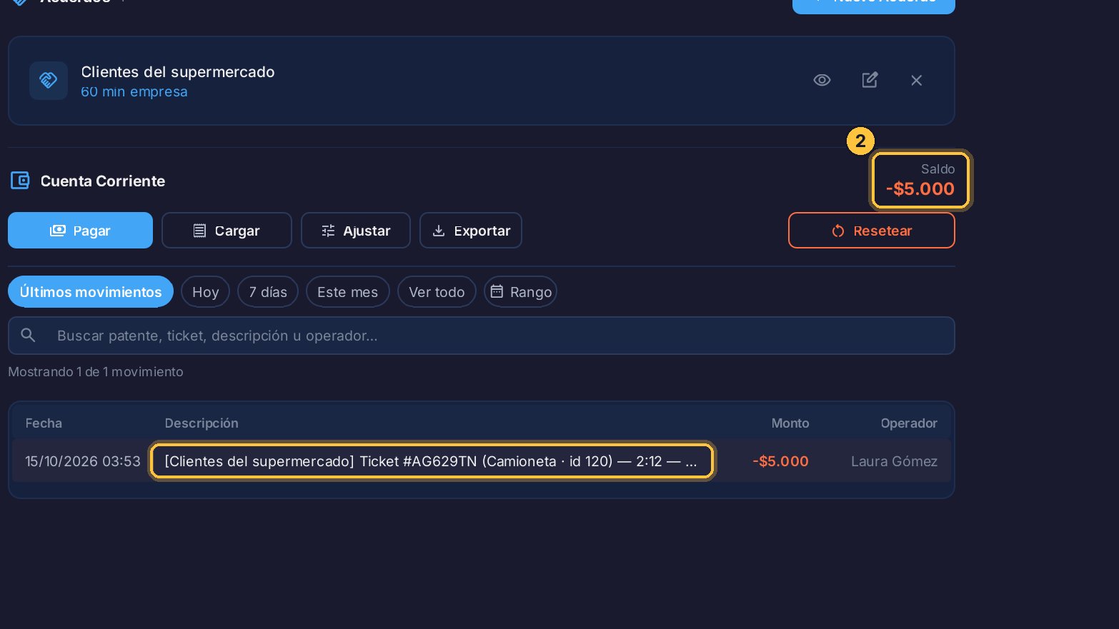Remove the Clientes del supermercado agreement
Viewport: 1119px width, 629px height.
tap(916, 80)
